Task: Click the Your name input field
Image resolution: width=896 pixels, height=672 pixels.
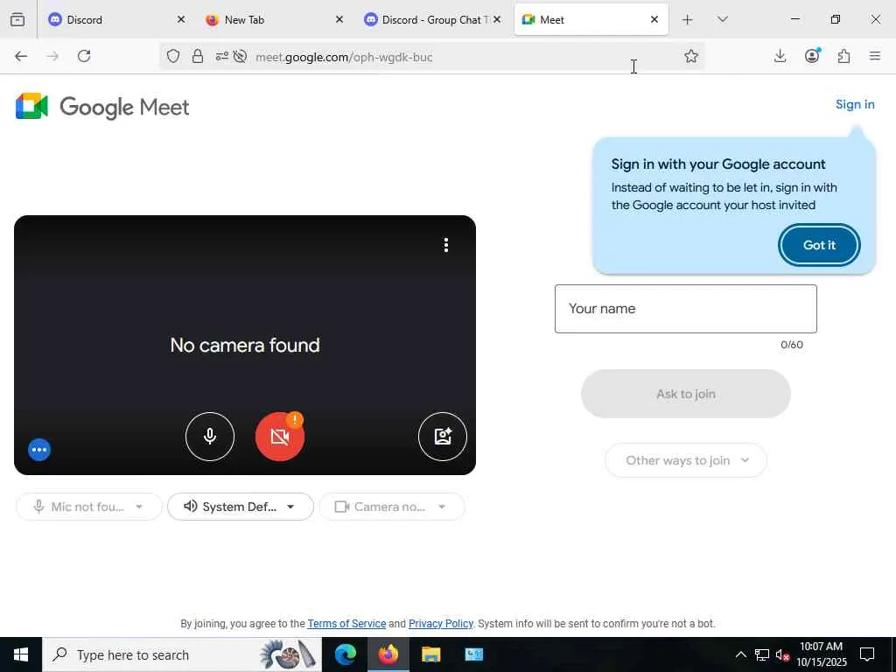Action: click(686, 309)
